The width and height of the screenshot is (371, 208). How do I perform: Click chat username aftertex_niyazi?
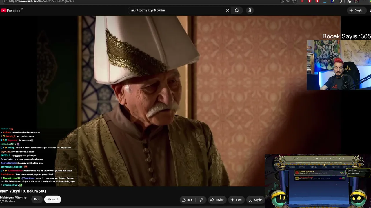coord(11,185)
